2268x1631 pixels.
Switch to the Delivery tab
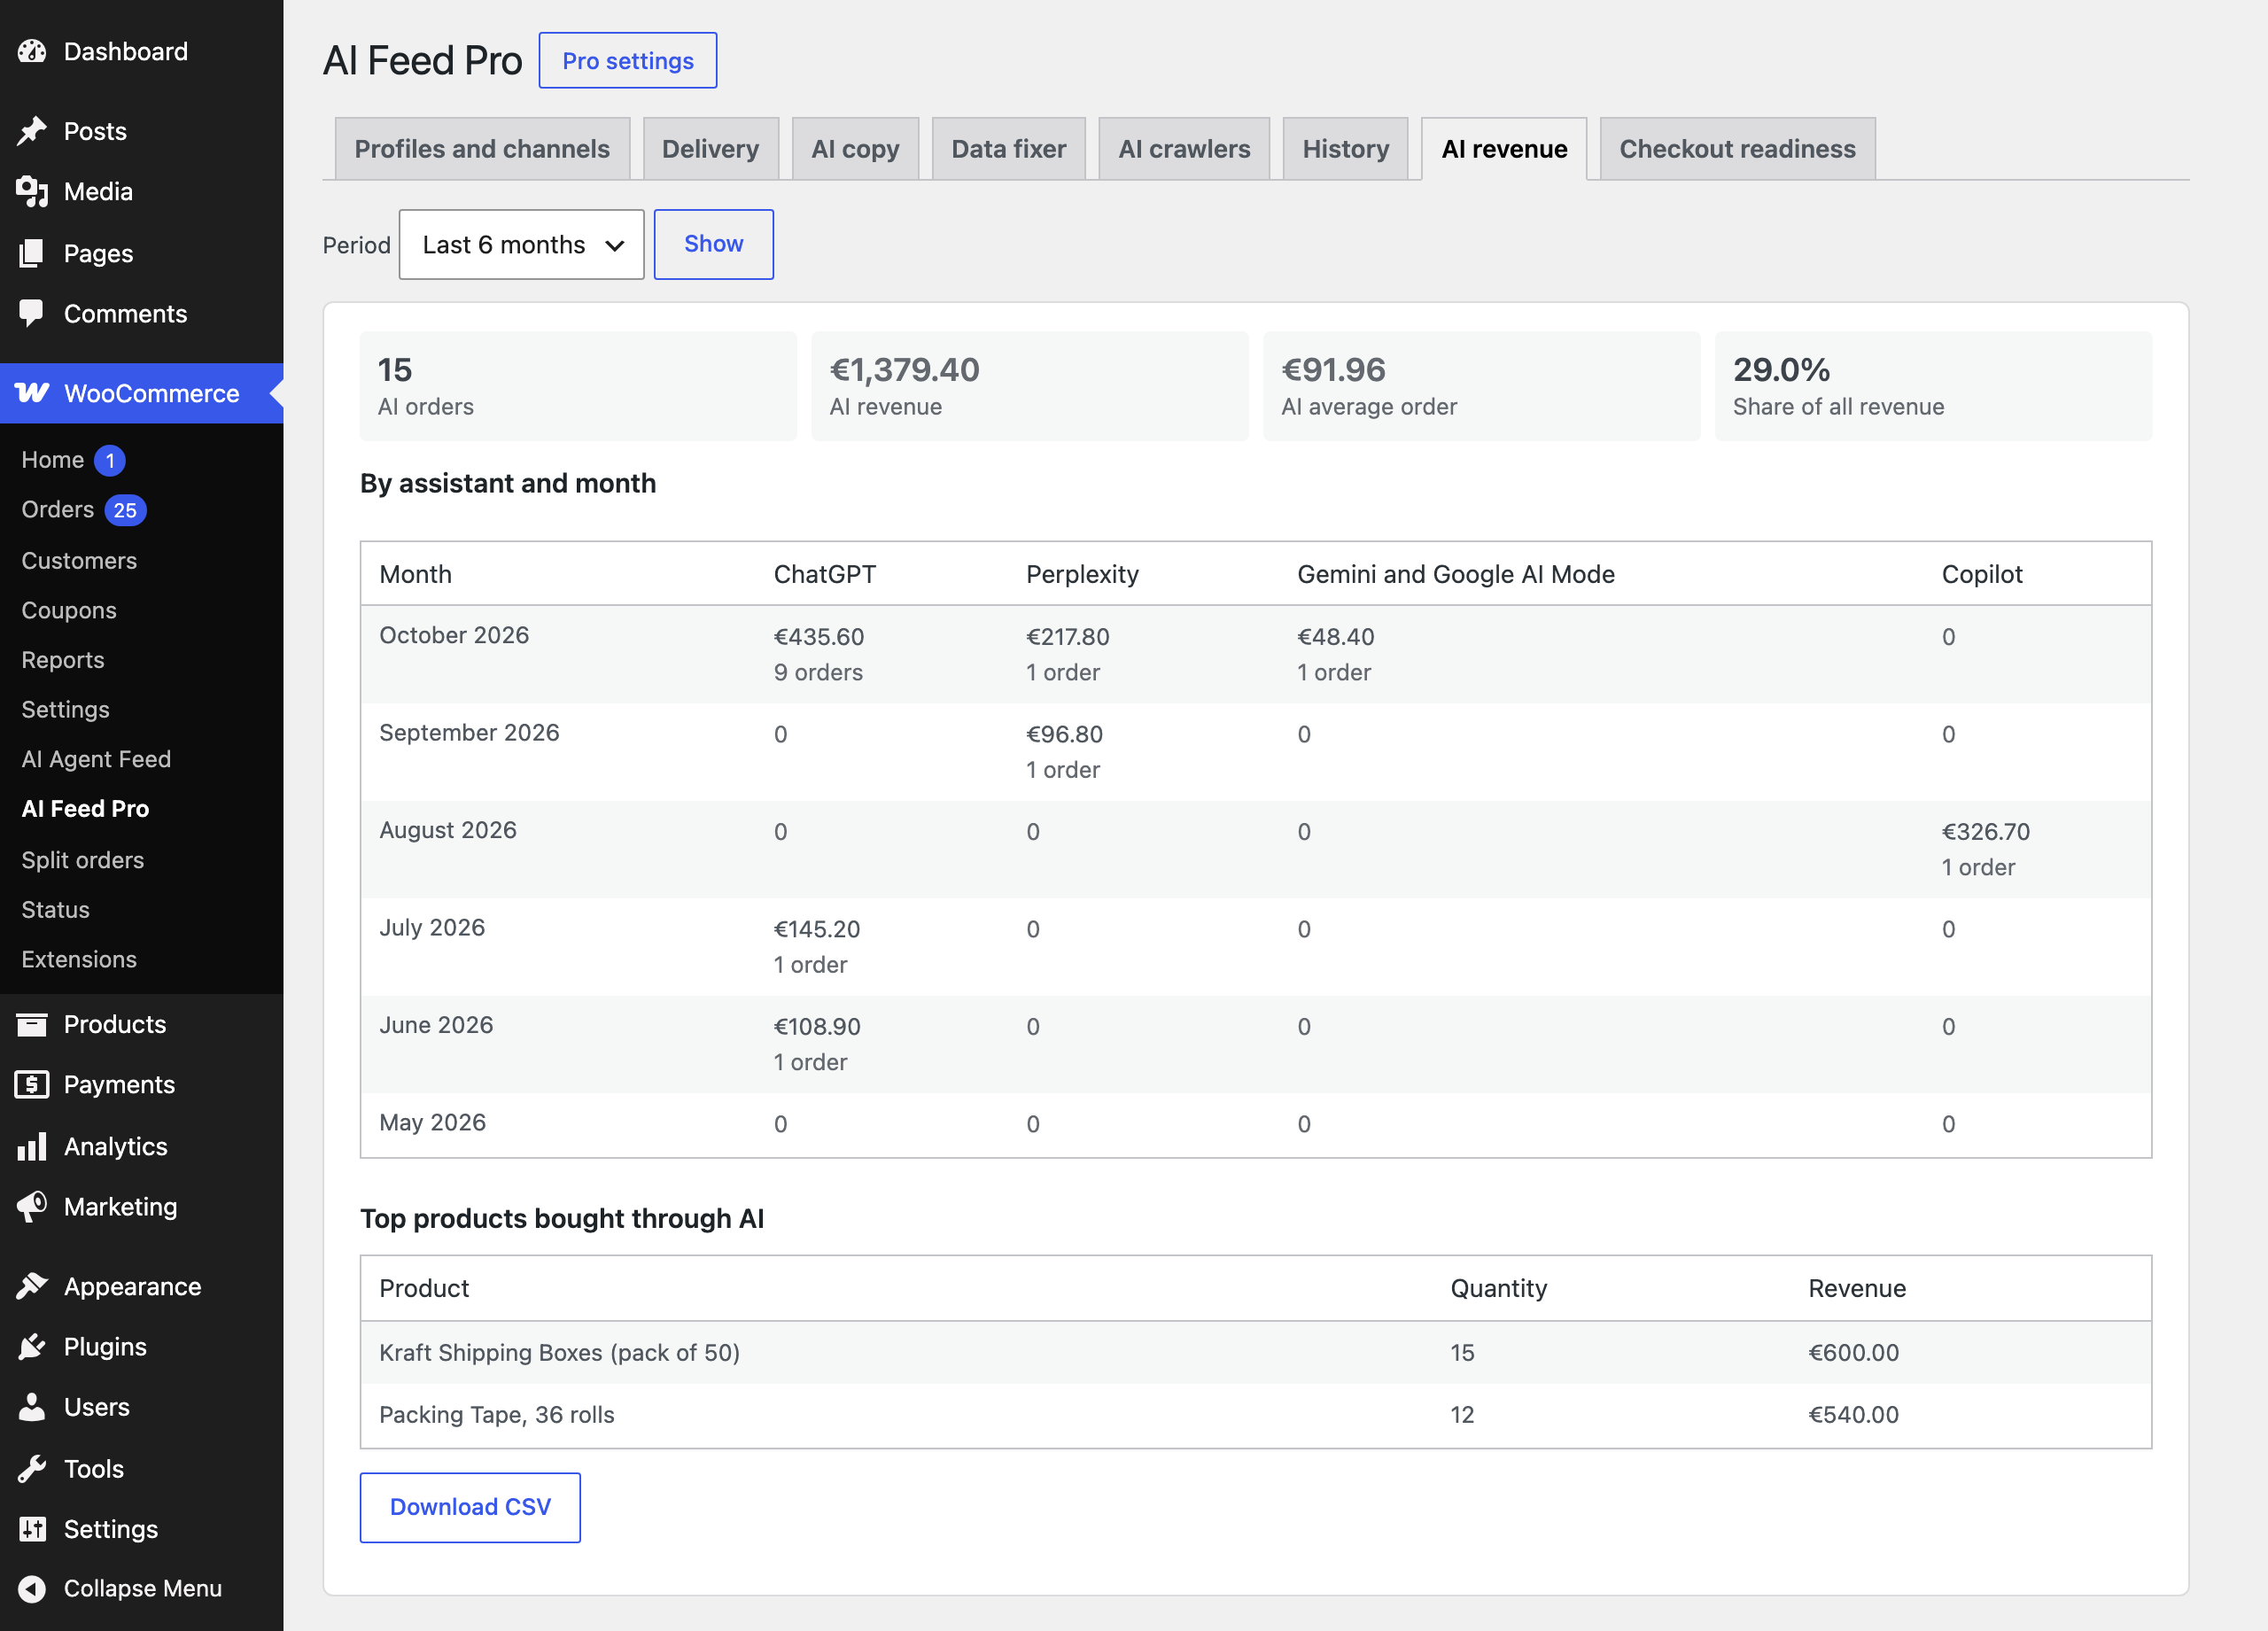(x=710, y=149)
